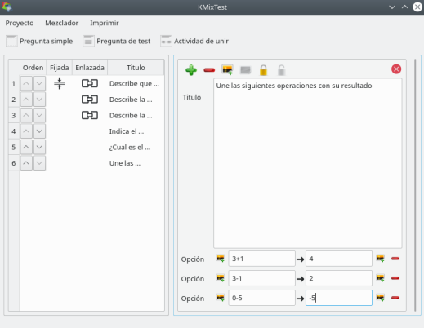
Task: Click the grey unlock icon
Action: 281,70
